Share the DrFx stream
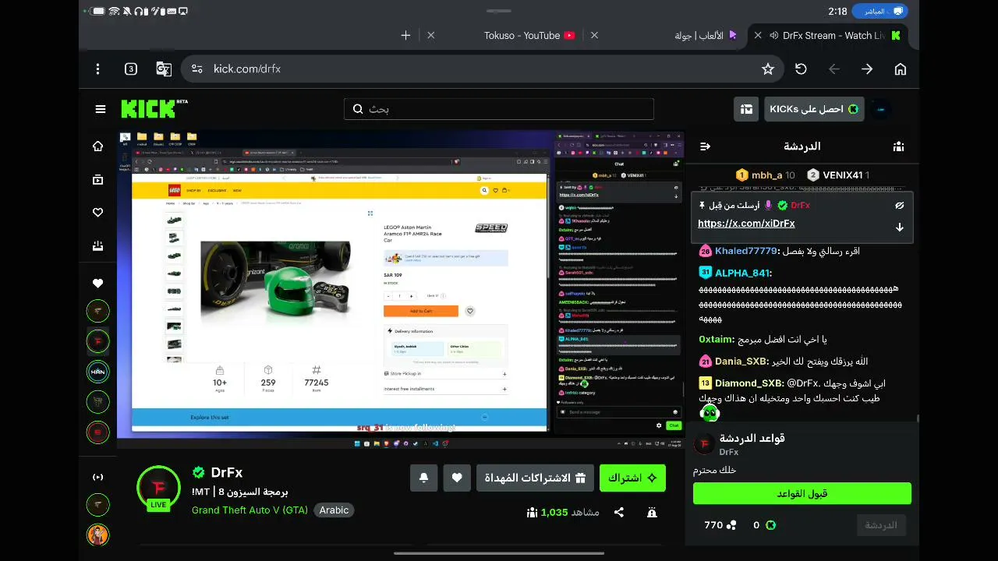The height and width of the screenshot is (561, 998). point(619,512)
